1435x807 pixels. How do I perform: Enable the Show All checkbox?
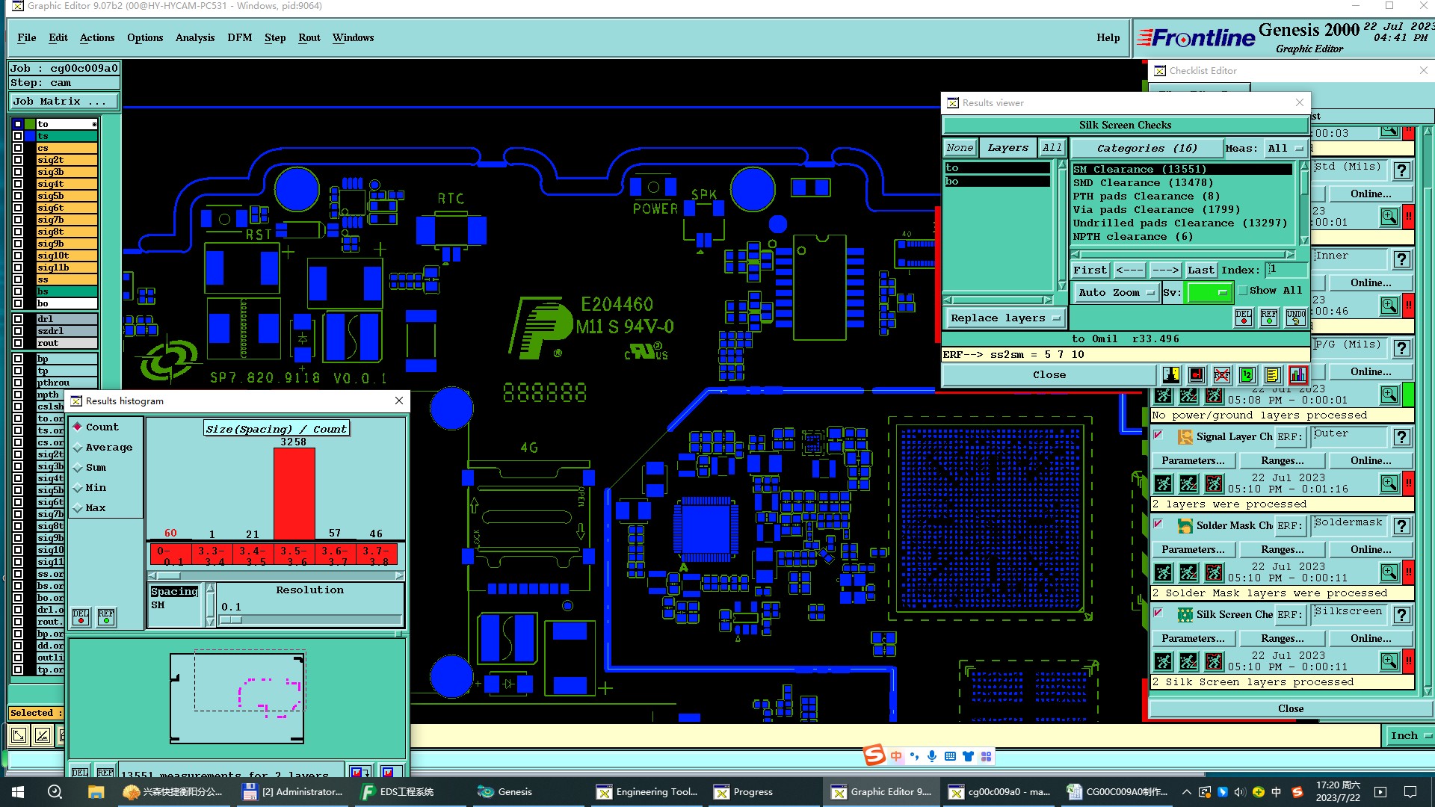(1243, 291)
